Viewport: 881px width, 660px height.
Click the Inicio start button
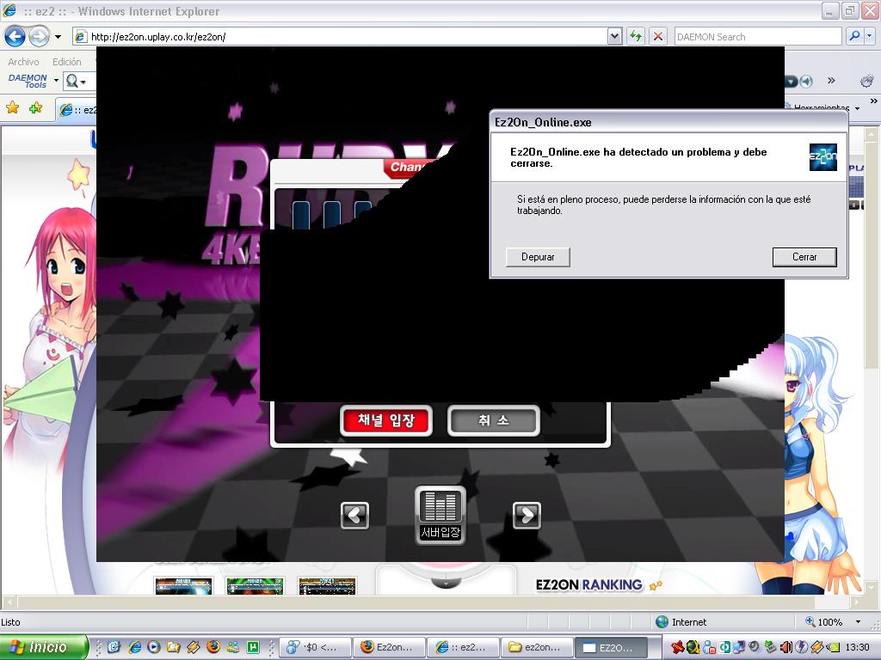tap(44, 647)
